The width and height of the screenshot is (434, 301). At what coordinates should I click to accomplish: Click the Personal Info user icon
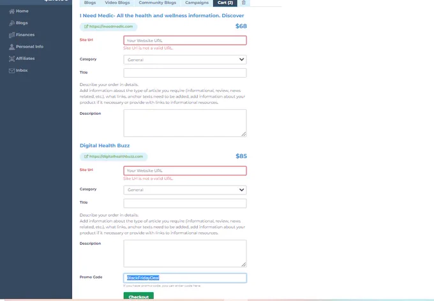pos(11,47)
